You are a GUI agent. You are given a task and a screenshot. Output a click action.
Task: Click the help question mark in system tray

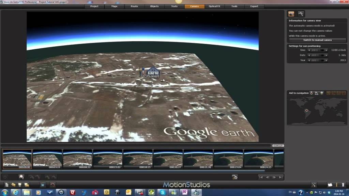[301, 193]
